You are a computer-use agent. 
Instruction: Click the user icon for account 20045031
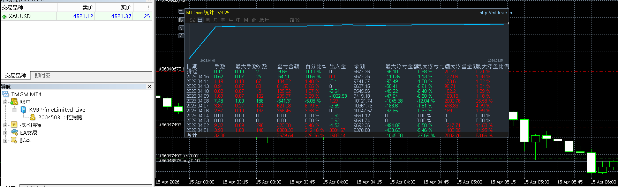pyautogui.click(x=33, y=117)
